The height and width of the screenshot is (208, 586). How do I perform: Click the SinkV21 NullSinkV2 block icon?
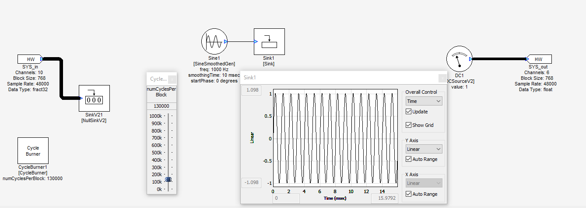click(94, 98)
